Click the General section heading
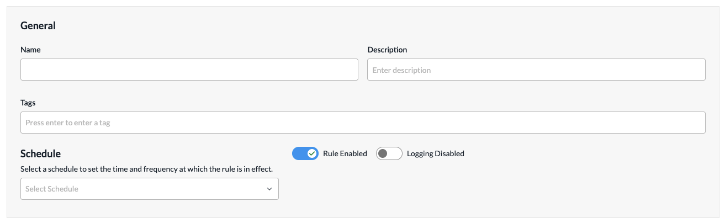This screenshot has width=725, height=223. tap(38, 25)
